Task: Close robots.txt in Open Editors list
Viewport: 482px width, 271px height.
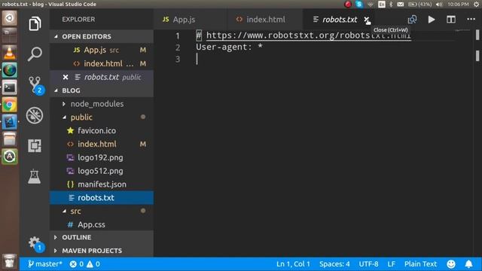Action: click(66, 77)
